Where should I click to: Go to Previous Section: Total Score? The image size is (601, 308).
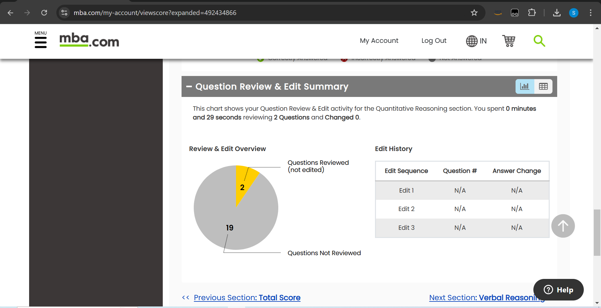(x=247, y=298)
